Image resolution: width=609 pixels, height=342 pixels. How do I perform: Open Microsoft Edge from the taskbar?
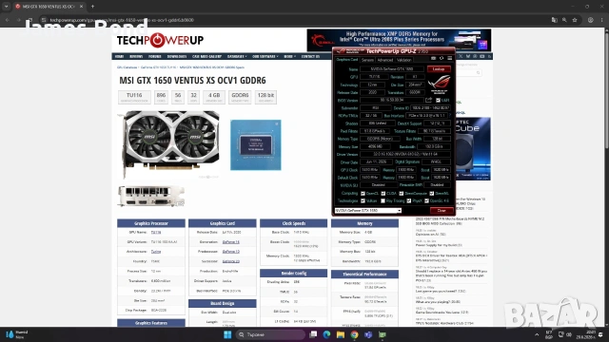pyautogui.click(x=326, y=334)
